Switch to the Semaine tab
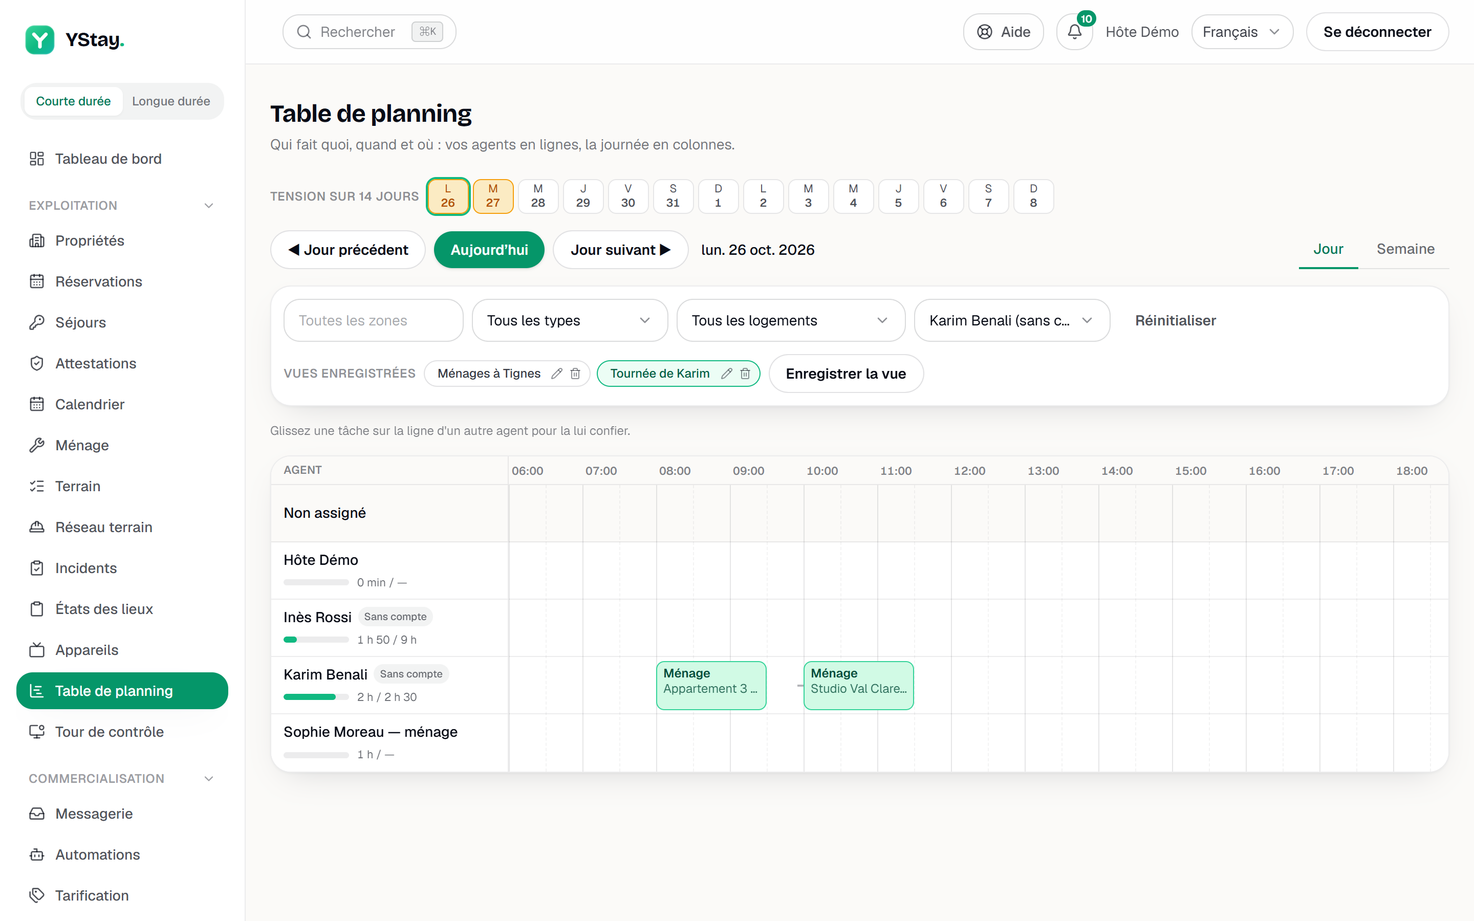 tap(1405, 249)
